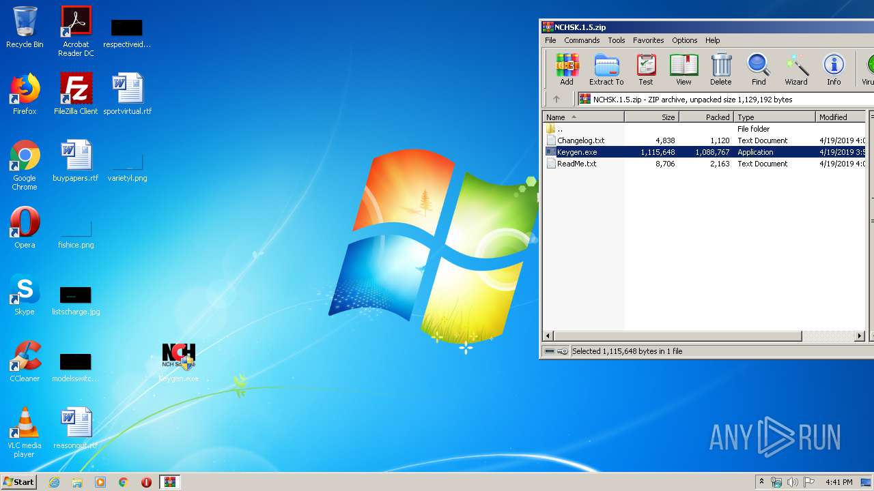The height and width of the screenshot is (491, 874).
Task: Select the VLC media player icon
Action: coord(25,432)
